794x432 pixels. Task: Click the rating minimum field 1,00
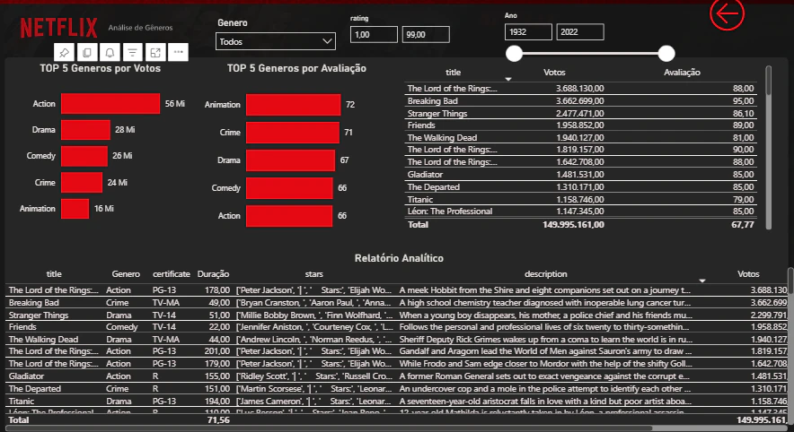pyautogui.click(x=374, y=34)
